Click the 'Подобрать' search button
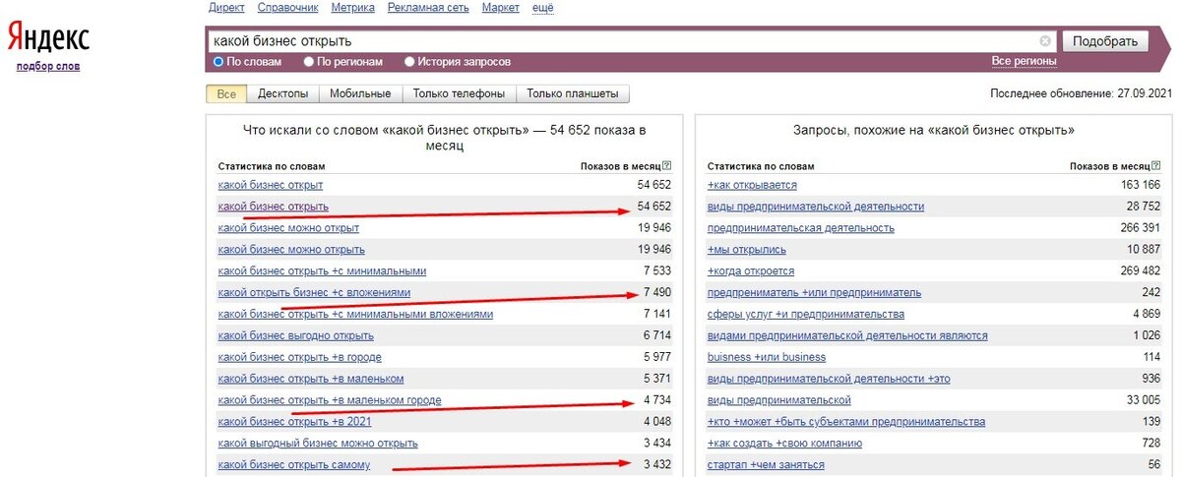This screenshot has width=1181, height=477. click(x=1105, y=41)
